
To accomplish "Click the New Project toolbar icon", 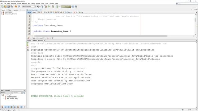I will 5,6.
